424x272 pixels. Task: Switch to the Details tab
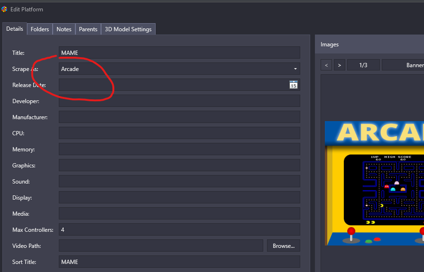(15, 29)
